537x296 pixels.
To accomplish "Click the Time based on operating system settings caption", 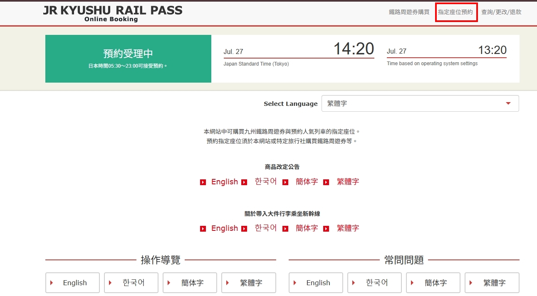I will (x=432, y=64).
